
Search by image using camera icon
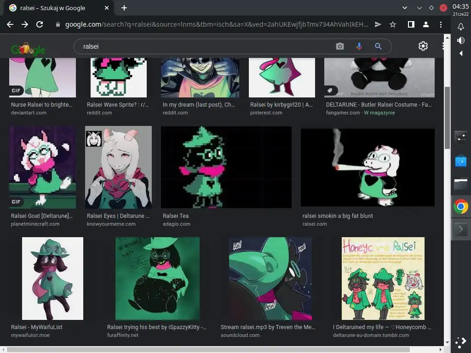pyautogui.click(x=340, y=46)
